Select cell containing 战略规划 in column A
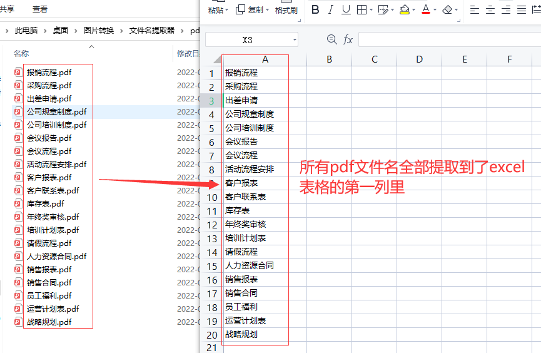541x353 pixels. [x=265, y=335]
